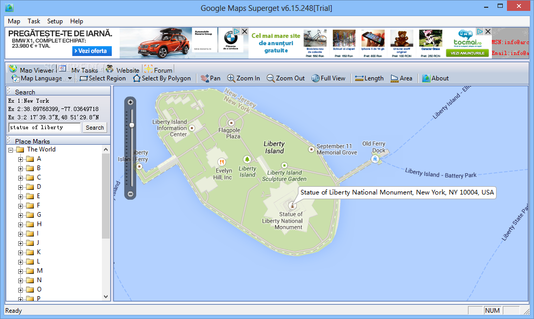Screen dimensions: 534x319
Task: Select folder O in Place Marks
Action: point(34,289)
